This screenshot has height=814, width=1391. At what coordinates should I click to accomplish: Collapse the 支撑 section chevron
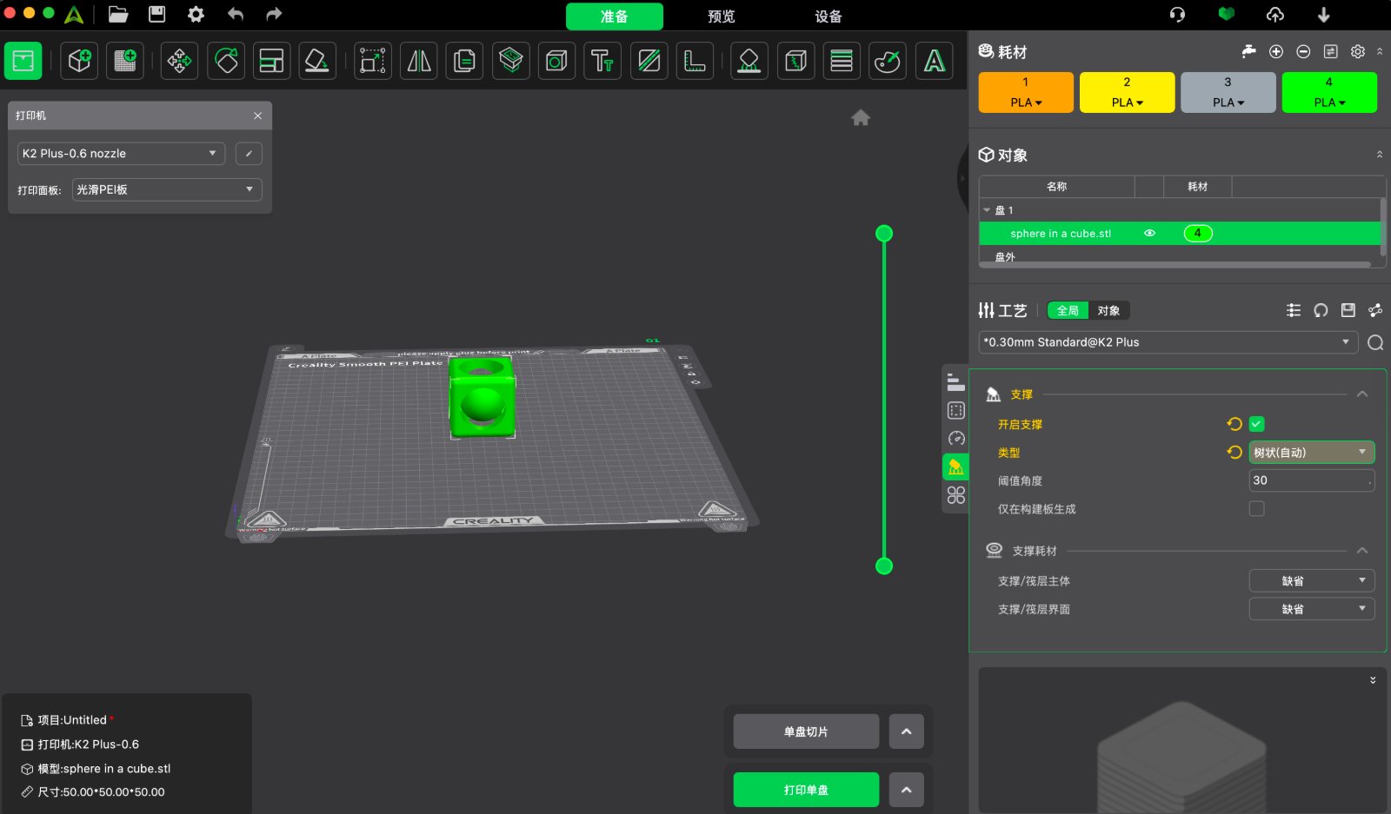pyautogui.click(x=1362, y=394)
